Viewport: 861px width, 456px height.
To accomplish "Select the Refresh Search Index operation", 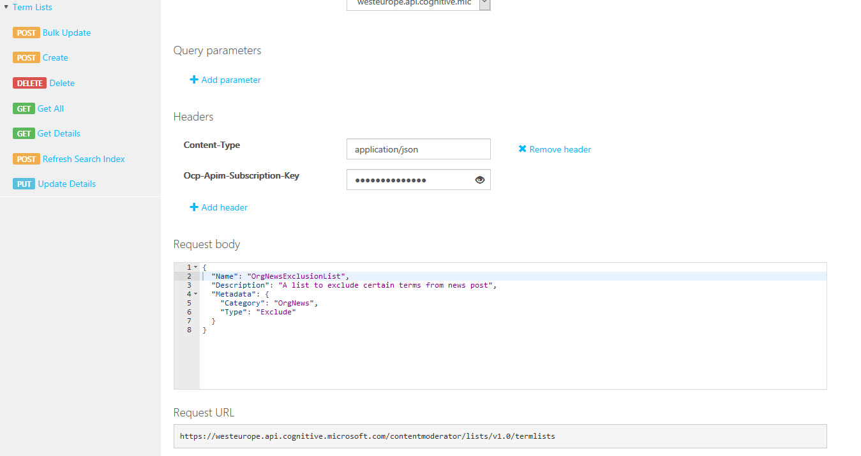I will 84,159.
